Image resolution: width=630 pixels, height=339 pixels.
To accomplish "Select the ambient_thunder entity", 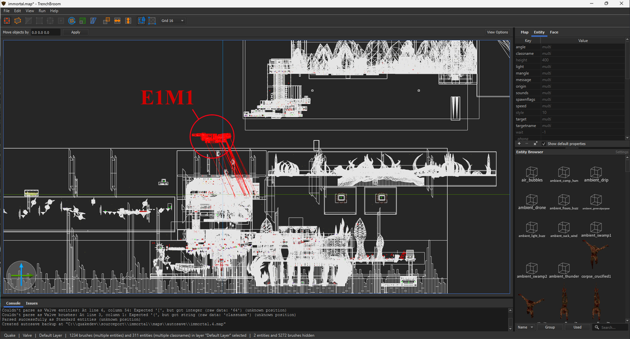I will pyautogui.click(x=564, y=271).
